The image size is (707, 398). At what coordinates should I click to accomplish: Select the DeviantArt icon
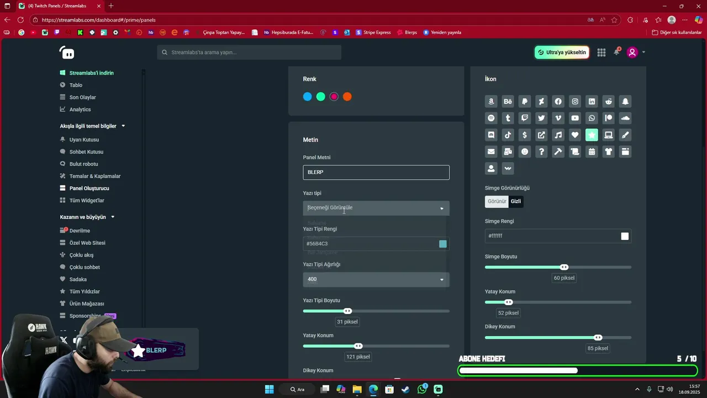pyautogui.click(x=541, y=101)
